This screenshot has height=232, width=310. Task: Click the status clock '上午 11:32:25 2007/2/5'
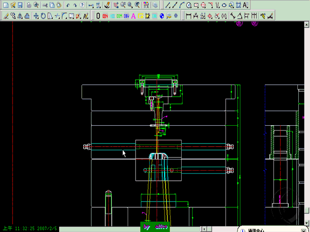point(30,229)
